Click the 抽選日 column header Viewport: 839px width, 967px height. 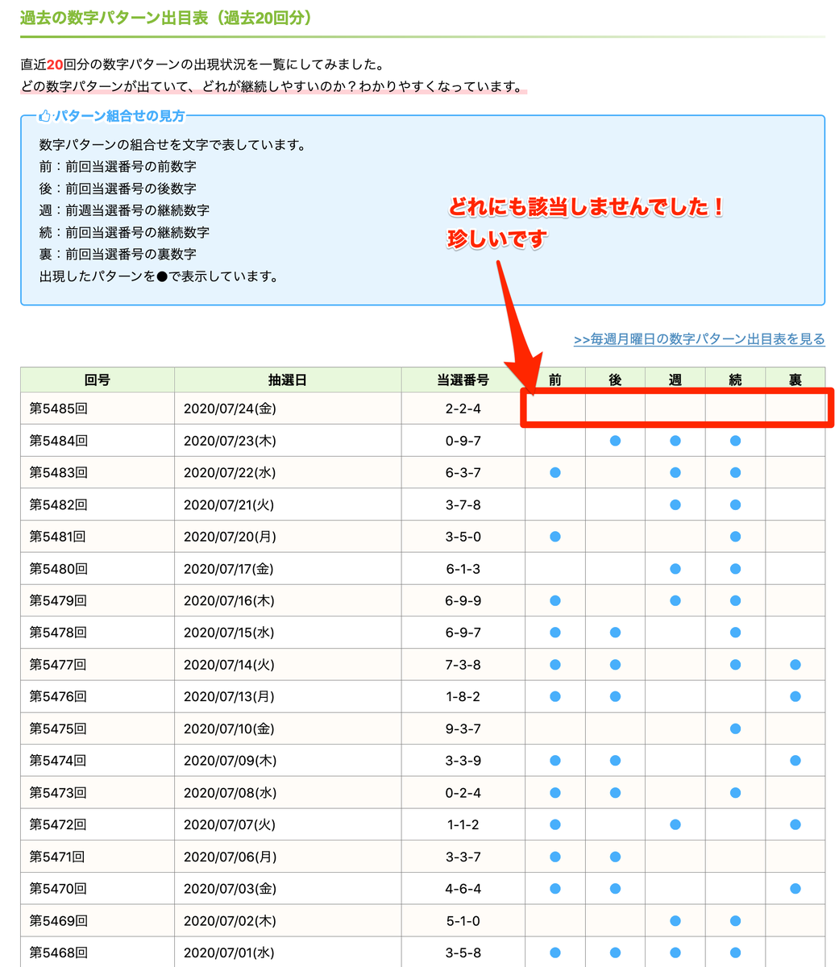coord(288,380)
